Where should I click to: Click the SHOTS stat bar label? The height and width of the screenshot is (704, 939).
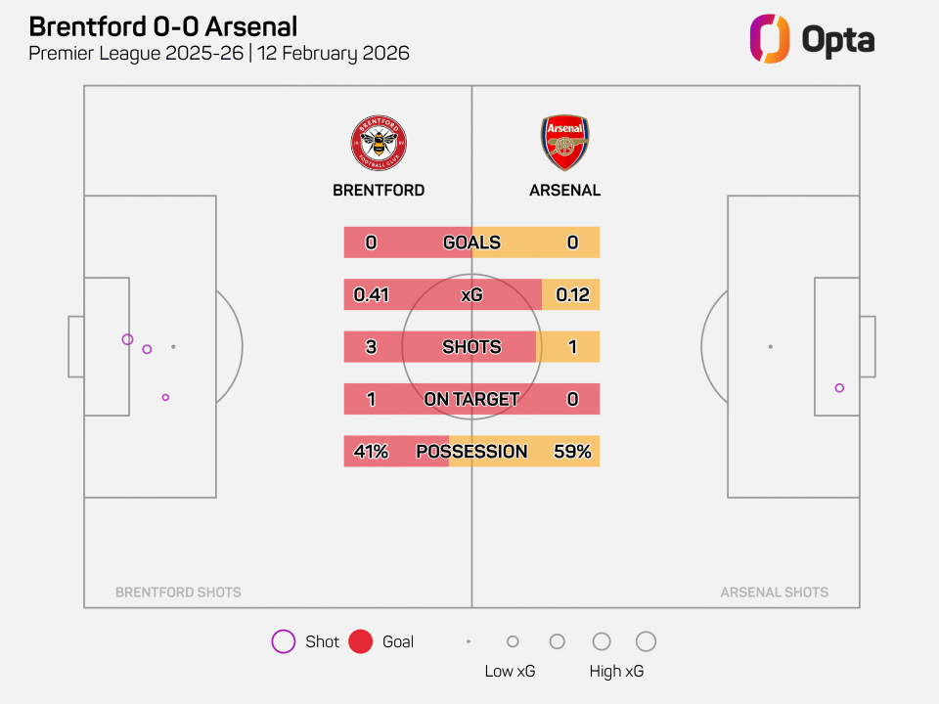(471, 347)
